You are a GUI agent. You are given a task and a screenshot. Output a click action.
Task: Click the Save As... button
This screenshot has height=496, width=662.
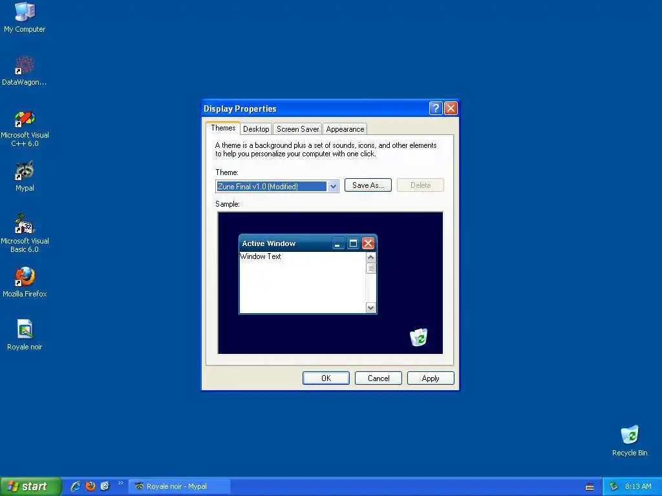[x=368, y=185]
